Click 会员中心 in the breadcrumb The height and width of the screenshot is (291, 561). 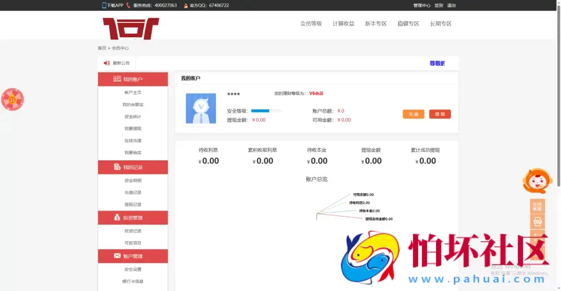coord(120,48)
